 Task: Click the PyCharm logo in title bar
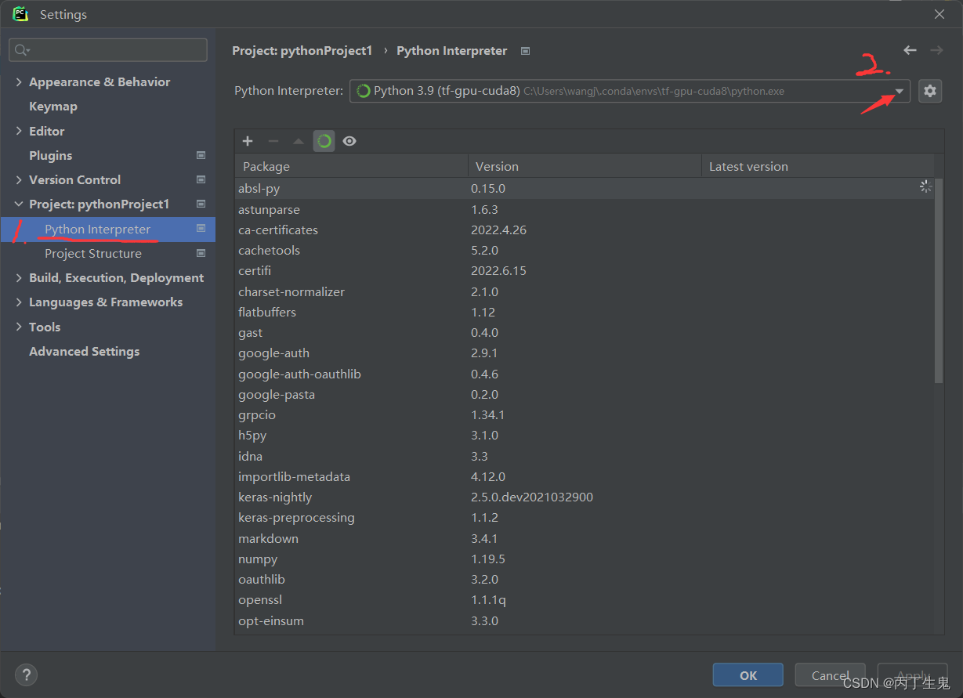point(20,14)
